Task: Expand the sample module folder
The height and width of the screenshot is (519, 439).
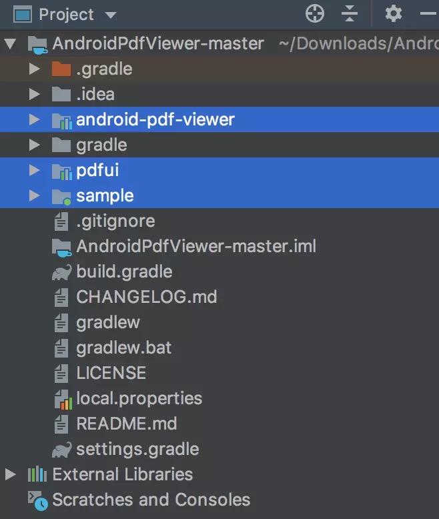Action: pyautogui.click(x=34, y=195)
